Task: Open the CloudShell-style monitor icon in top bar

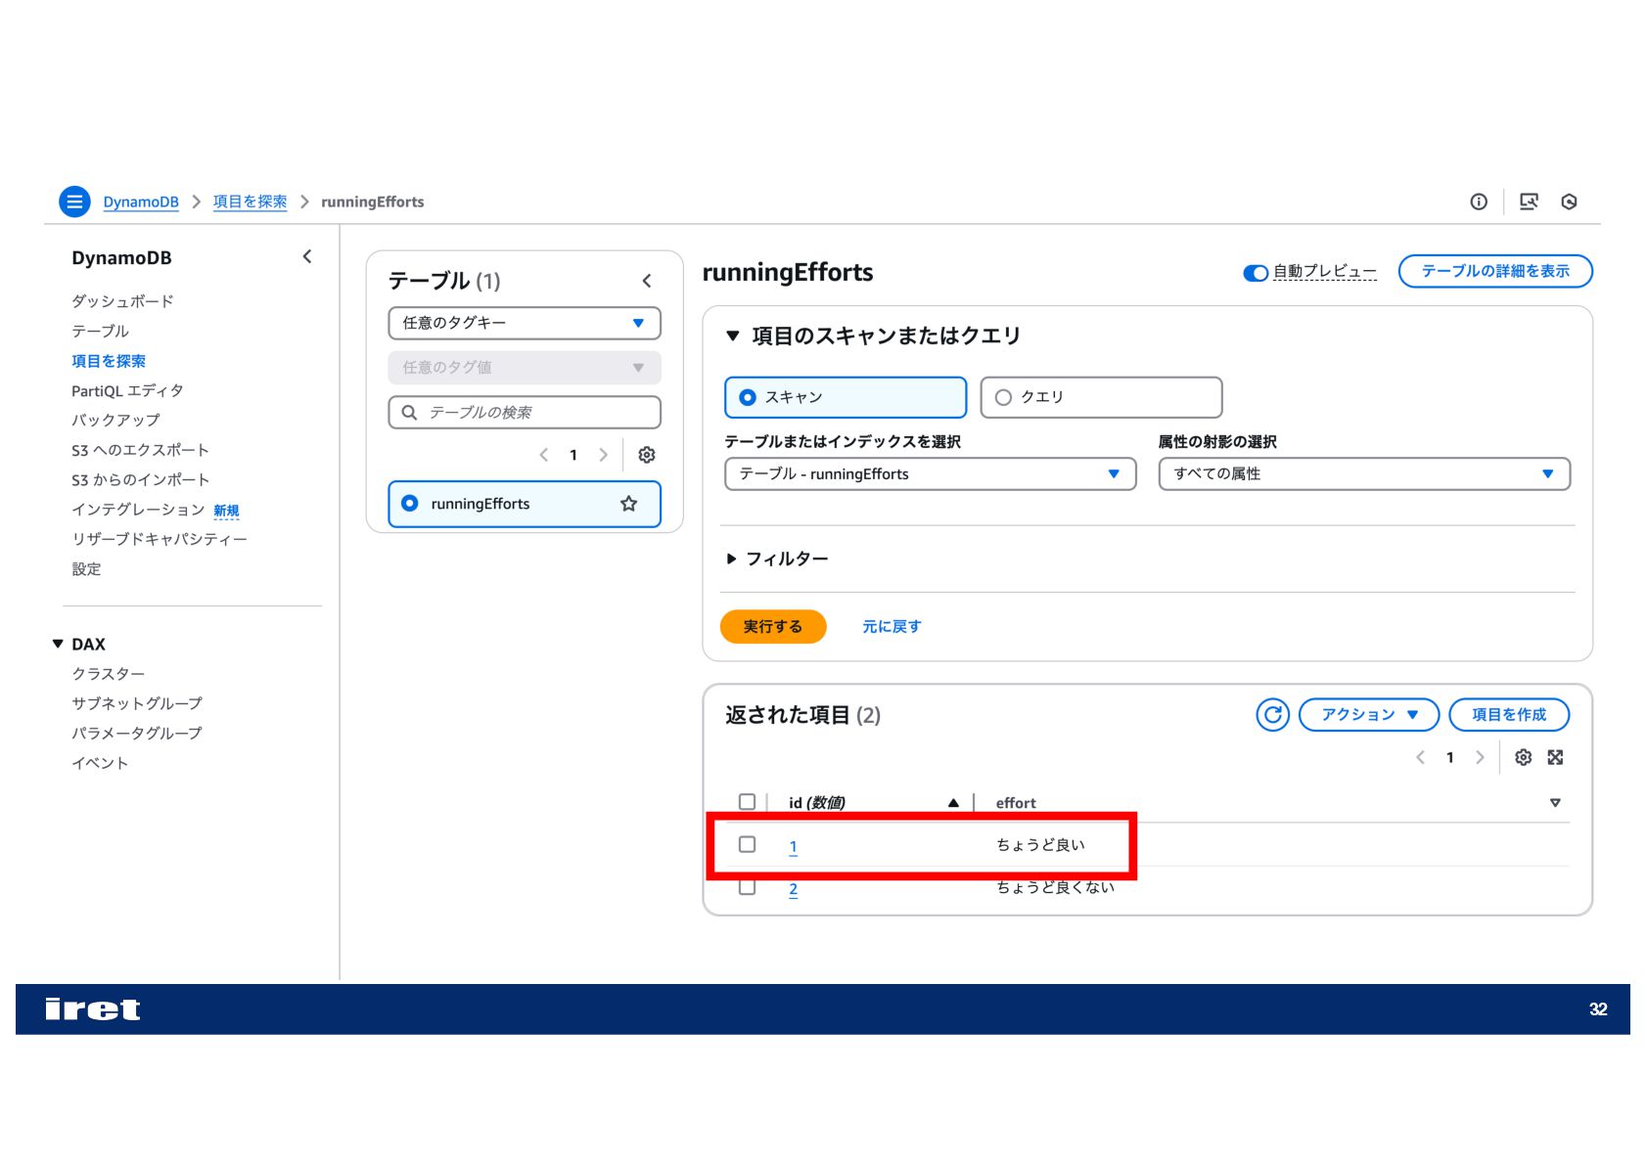Action: point(1529,201)
